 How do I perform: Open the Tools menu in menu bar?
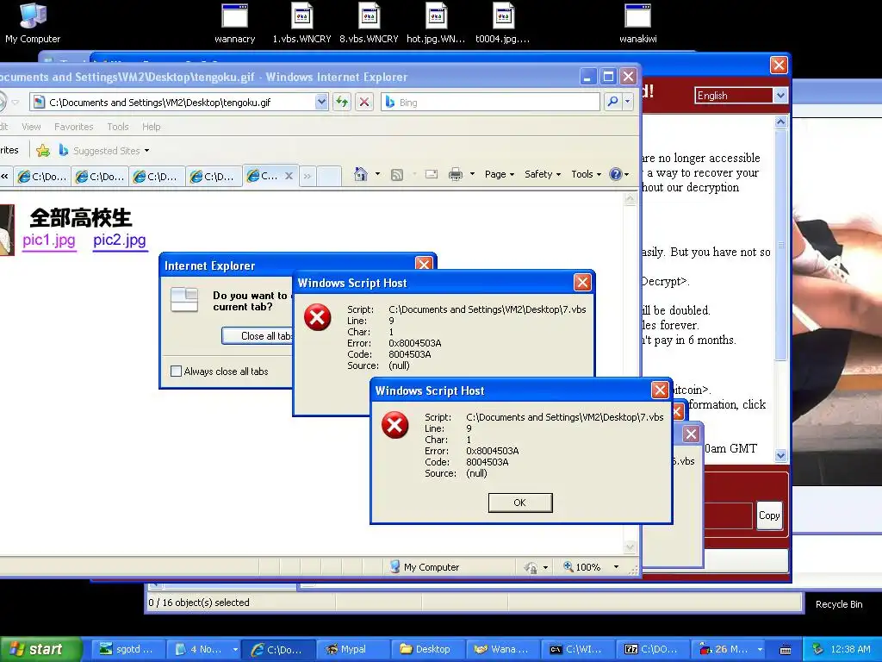(x=117, y=127)
